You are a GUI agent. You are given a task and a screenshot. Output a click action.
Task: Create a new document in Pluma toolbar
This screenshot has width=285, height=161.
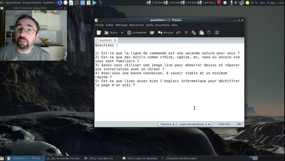(99, 33)
